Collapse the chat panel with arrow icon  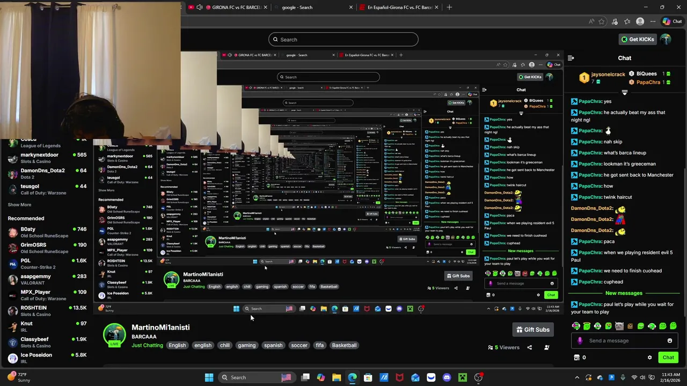point(571,58)
